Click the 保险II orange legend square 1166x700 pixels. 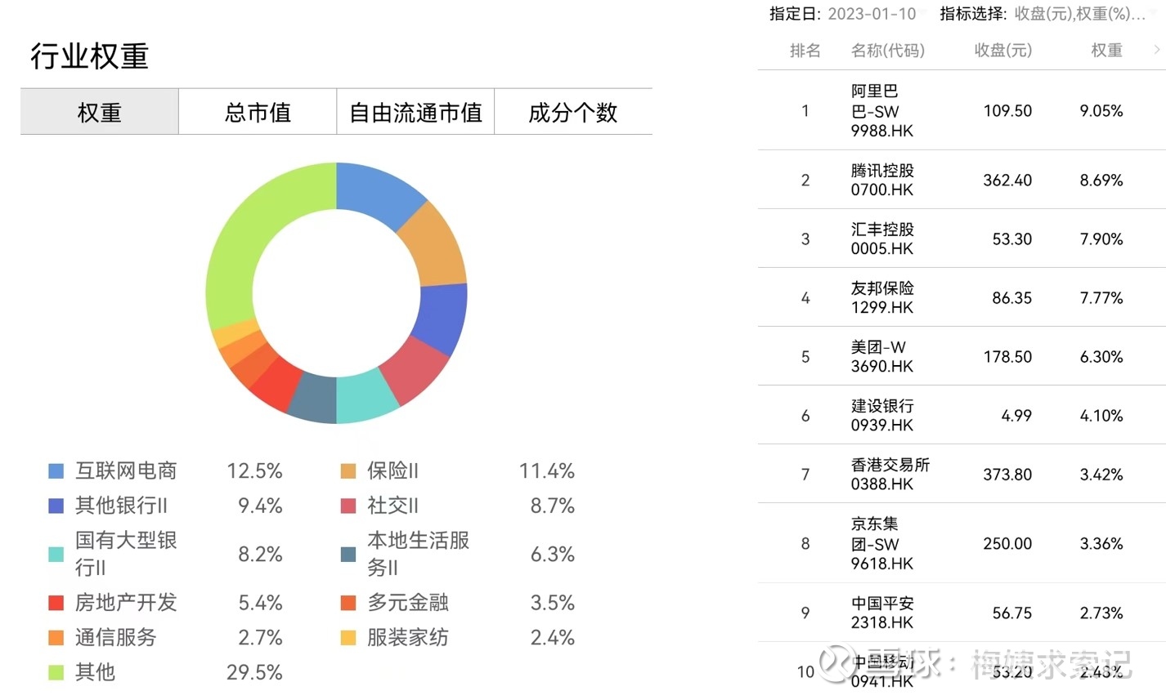tap(348, 470)
